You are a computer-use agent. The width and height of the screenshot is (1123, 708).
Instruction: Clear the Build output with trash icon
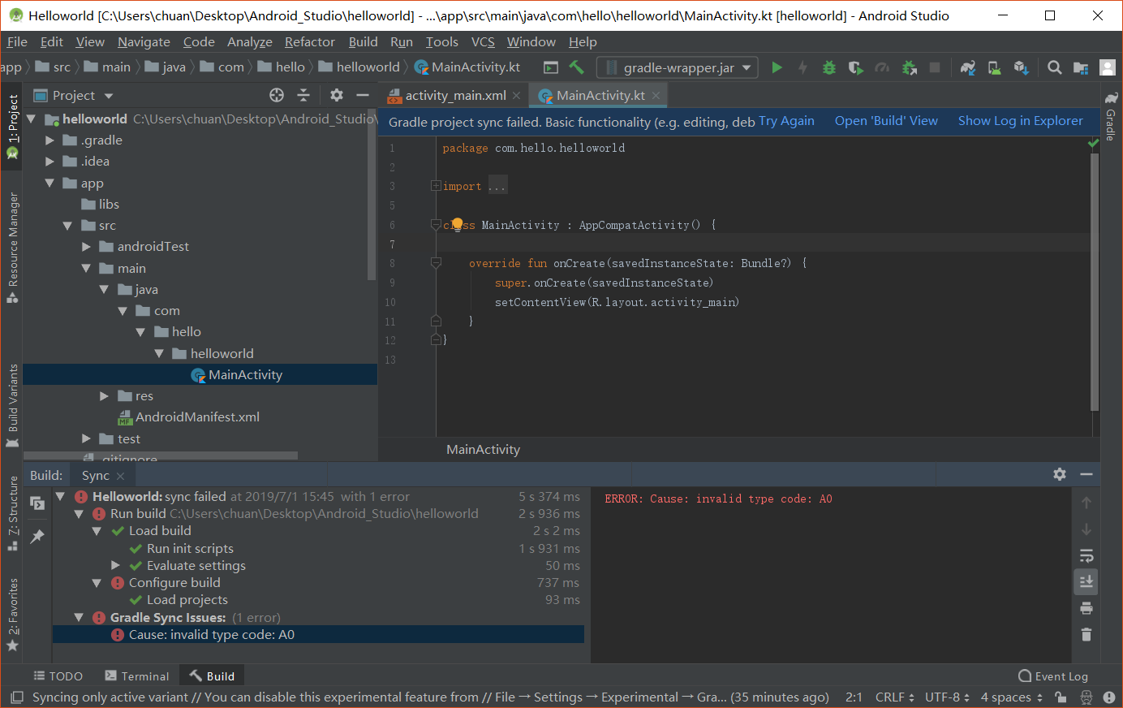coord(1086,634)
